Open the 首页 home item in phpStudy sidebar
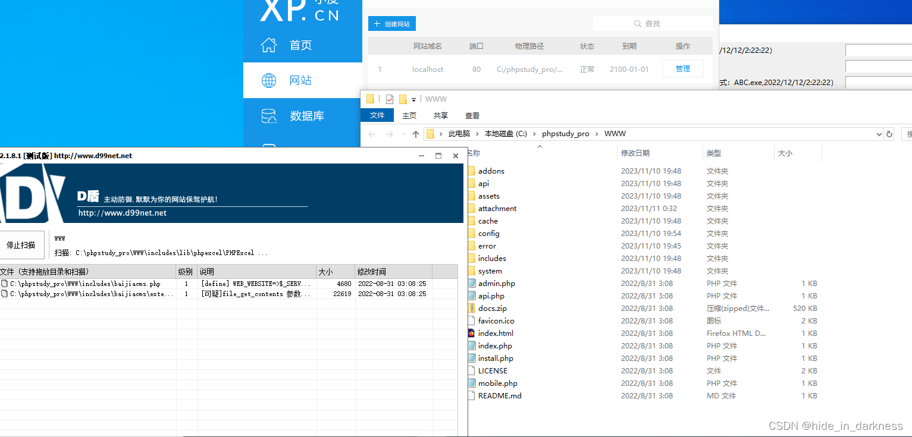This screenshot has height=437, width=912. 302,45
